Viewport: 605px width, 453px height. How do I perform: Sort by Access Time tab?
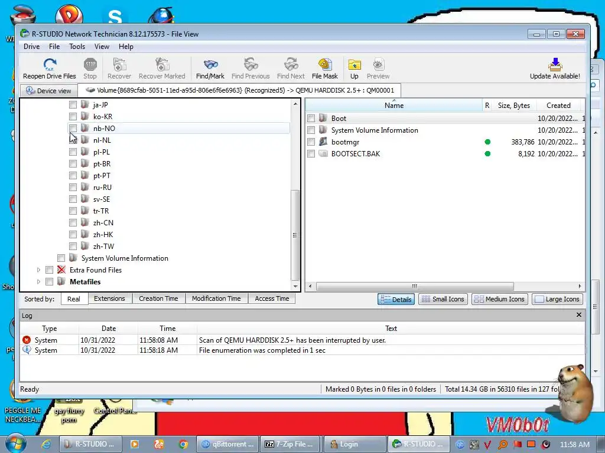click(272, 298)
